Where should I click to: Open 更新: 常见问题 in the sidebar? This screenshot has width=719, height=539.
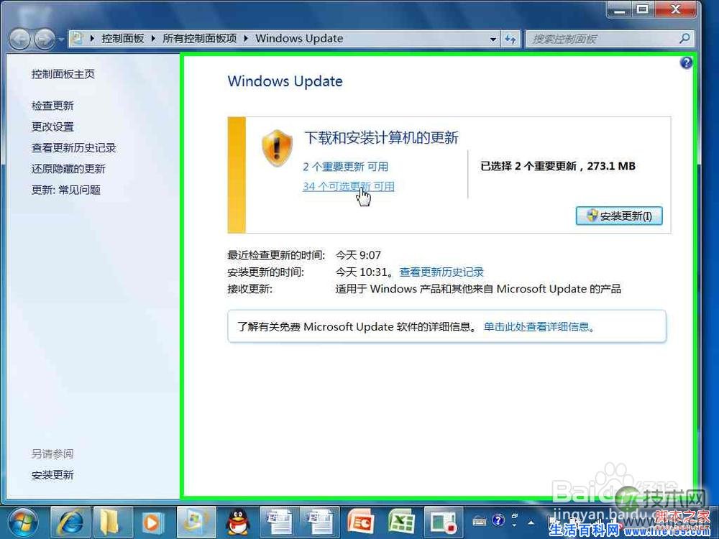(65, 190)
